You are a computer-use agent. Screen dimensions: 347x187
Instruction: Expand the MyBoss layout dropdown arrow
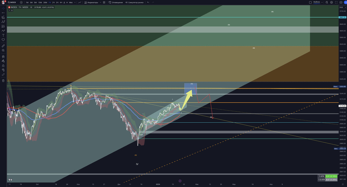pyautogui.click(x=322, y=2)
